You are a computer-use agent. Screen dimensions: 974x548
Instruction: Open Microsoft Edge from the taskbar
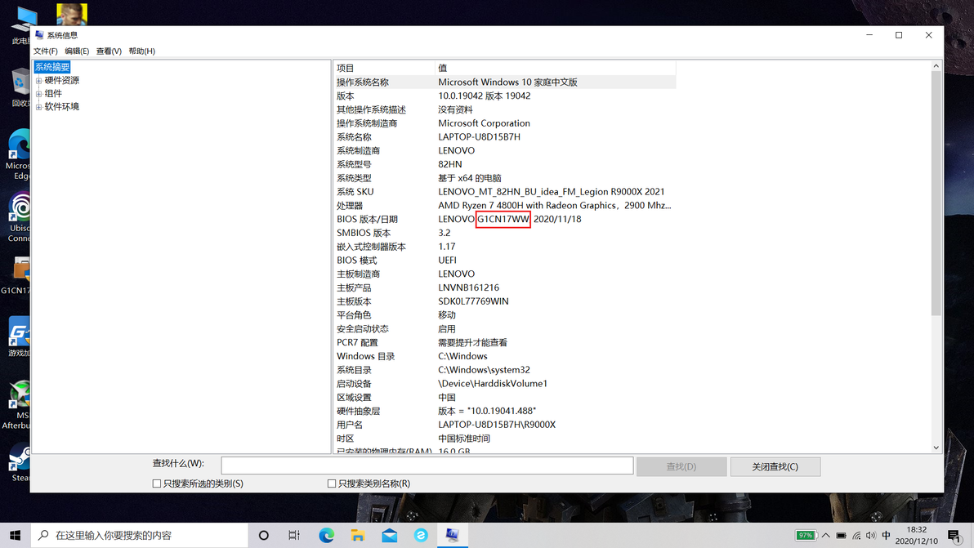(x=326, y=535)
